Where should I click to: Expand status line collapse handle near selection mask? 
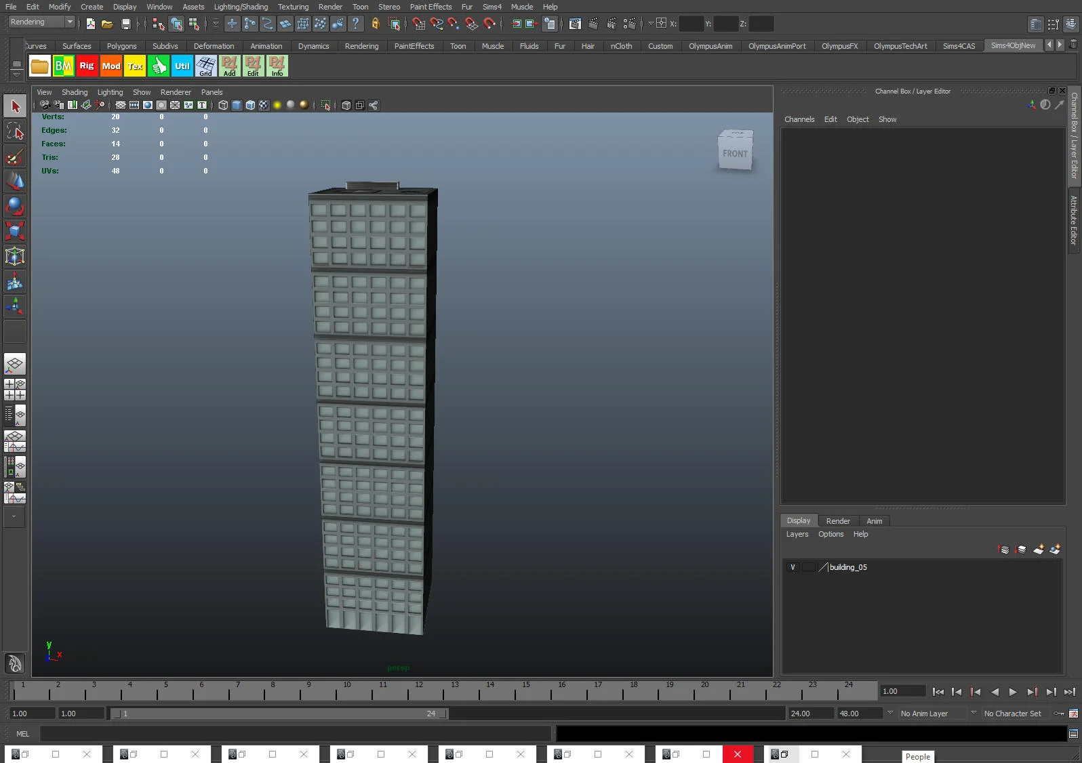(x=216, y=24)
